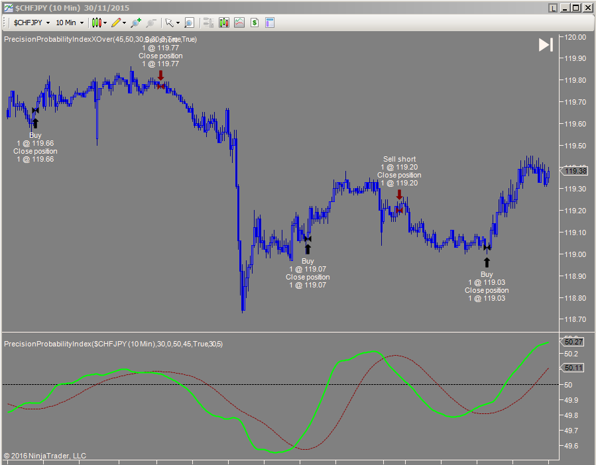Open the Data Box magnifier icon

(189, 23)
